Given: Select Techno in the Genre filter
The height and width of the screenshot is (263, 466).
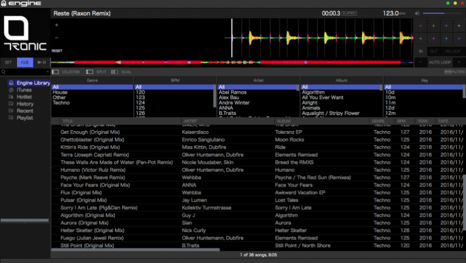Looking at the screenshot, I should [x=60, y=103].
